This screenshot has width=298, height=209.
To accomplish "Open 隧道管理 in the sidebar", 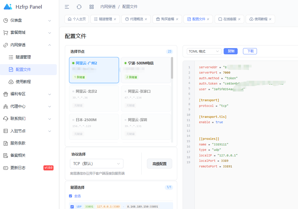I will (x=28, y=57).
